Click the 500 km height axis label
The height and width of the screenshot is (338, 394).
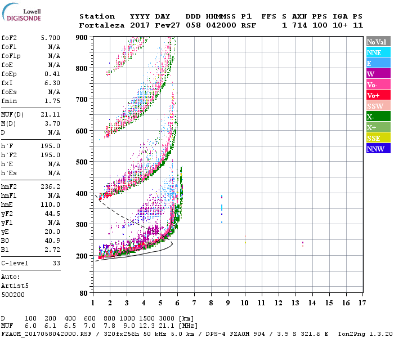coord(82,162)
